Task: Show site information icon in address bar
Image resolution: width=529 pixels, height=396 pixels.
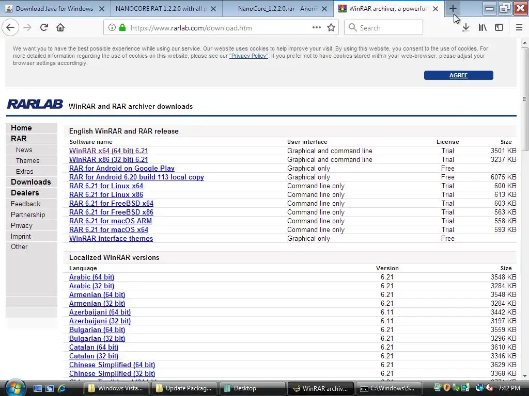Action: coord(112,28)
